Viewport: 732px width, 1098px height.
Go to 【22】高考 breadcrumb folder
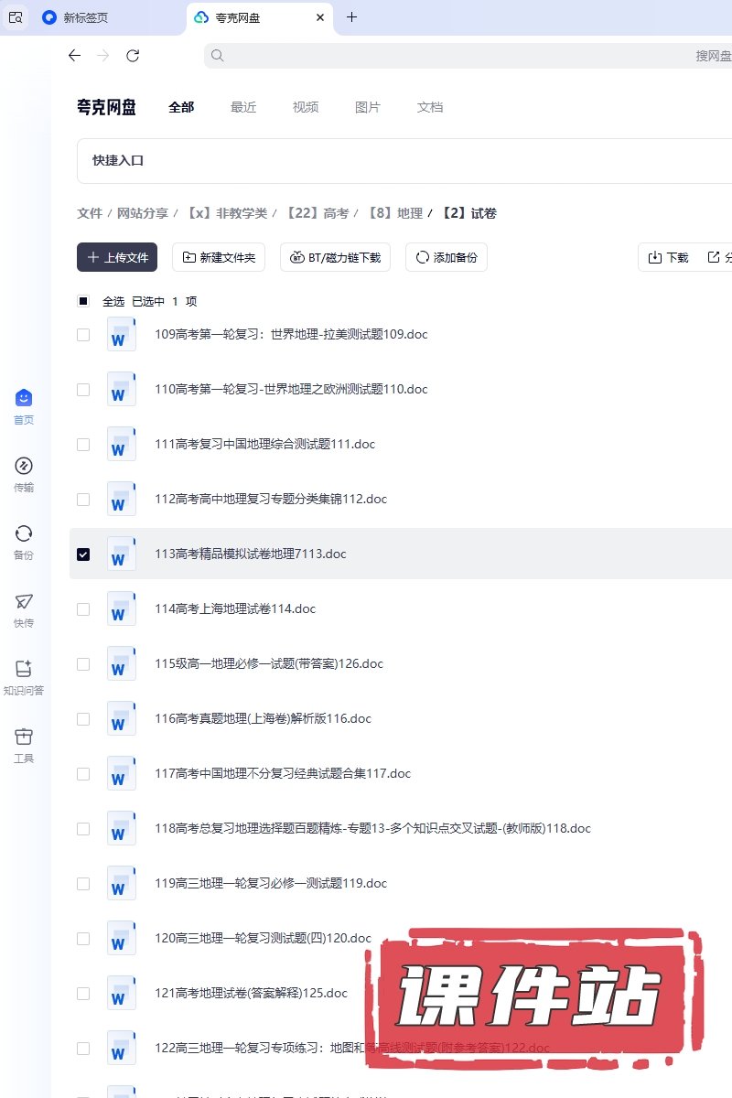(317, 213)
